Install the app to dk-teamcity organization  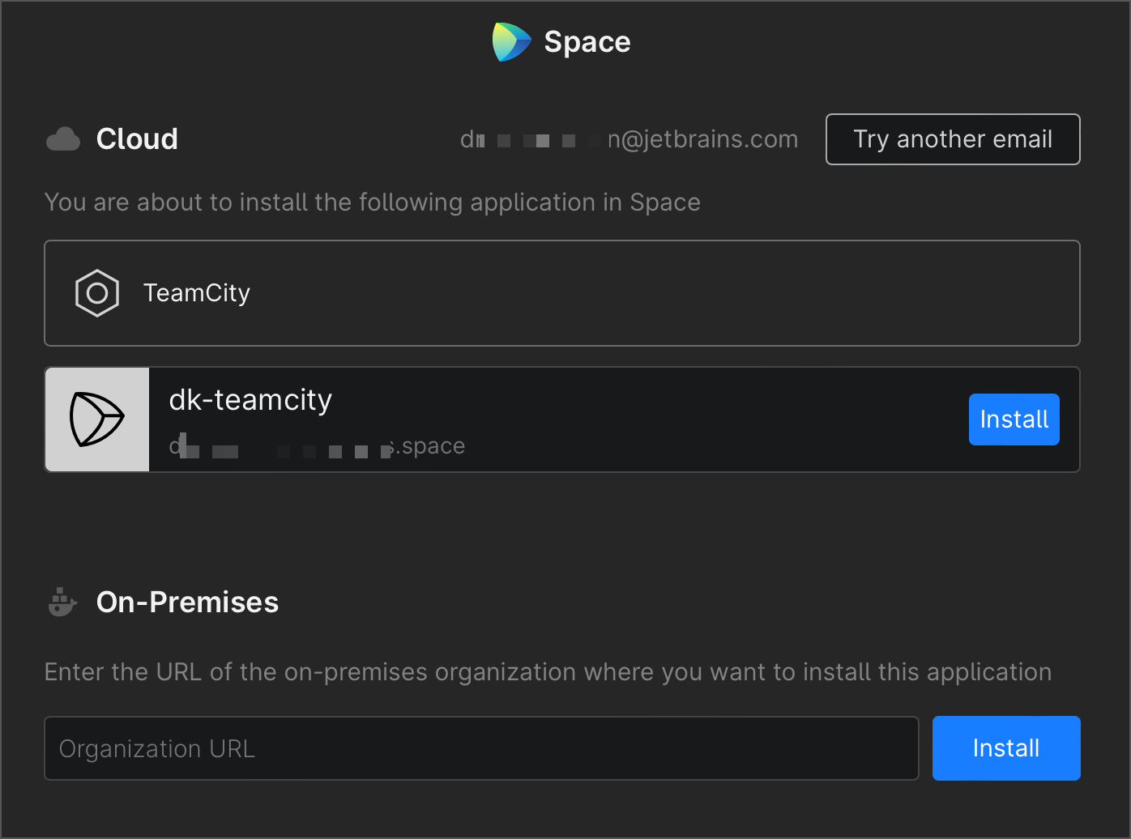(x=1014, y=419)
